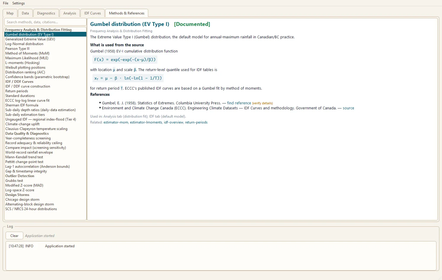Select Gumbel distribution (EV Type I) entry
Image resolution: width=442 pixels, height=280 pixels.
45,34
